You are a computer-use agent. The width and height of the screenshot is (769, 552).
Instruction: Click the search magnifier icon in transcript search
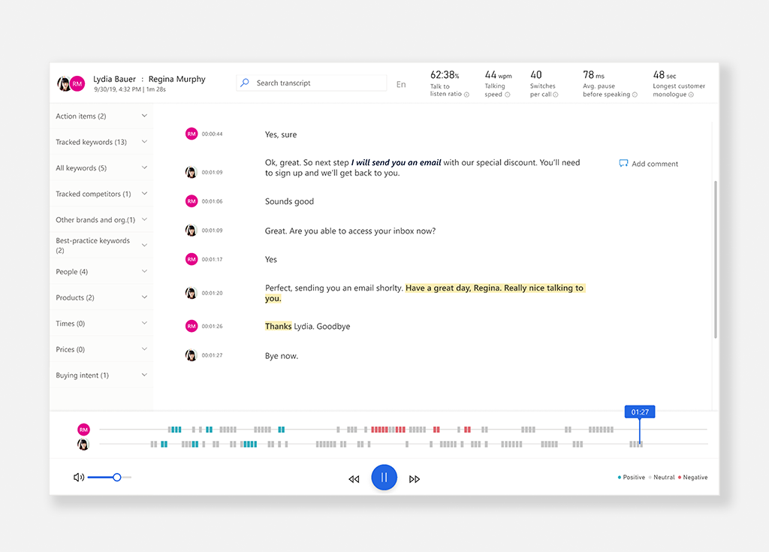tap(244, 83)
